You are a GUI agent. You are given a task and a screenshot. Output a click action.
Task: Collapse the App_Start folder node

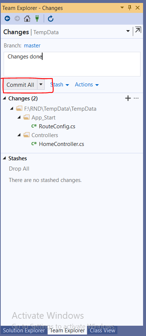19,117
